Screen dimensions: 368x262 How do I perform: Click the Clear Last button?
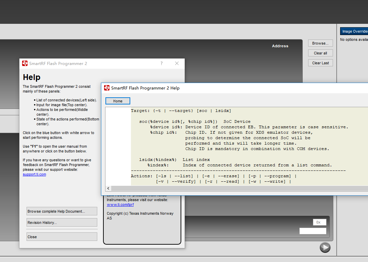[320, 63]
